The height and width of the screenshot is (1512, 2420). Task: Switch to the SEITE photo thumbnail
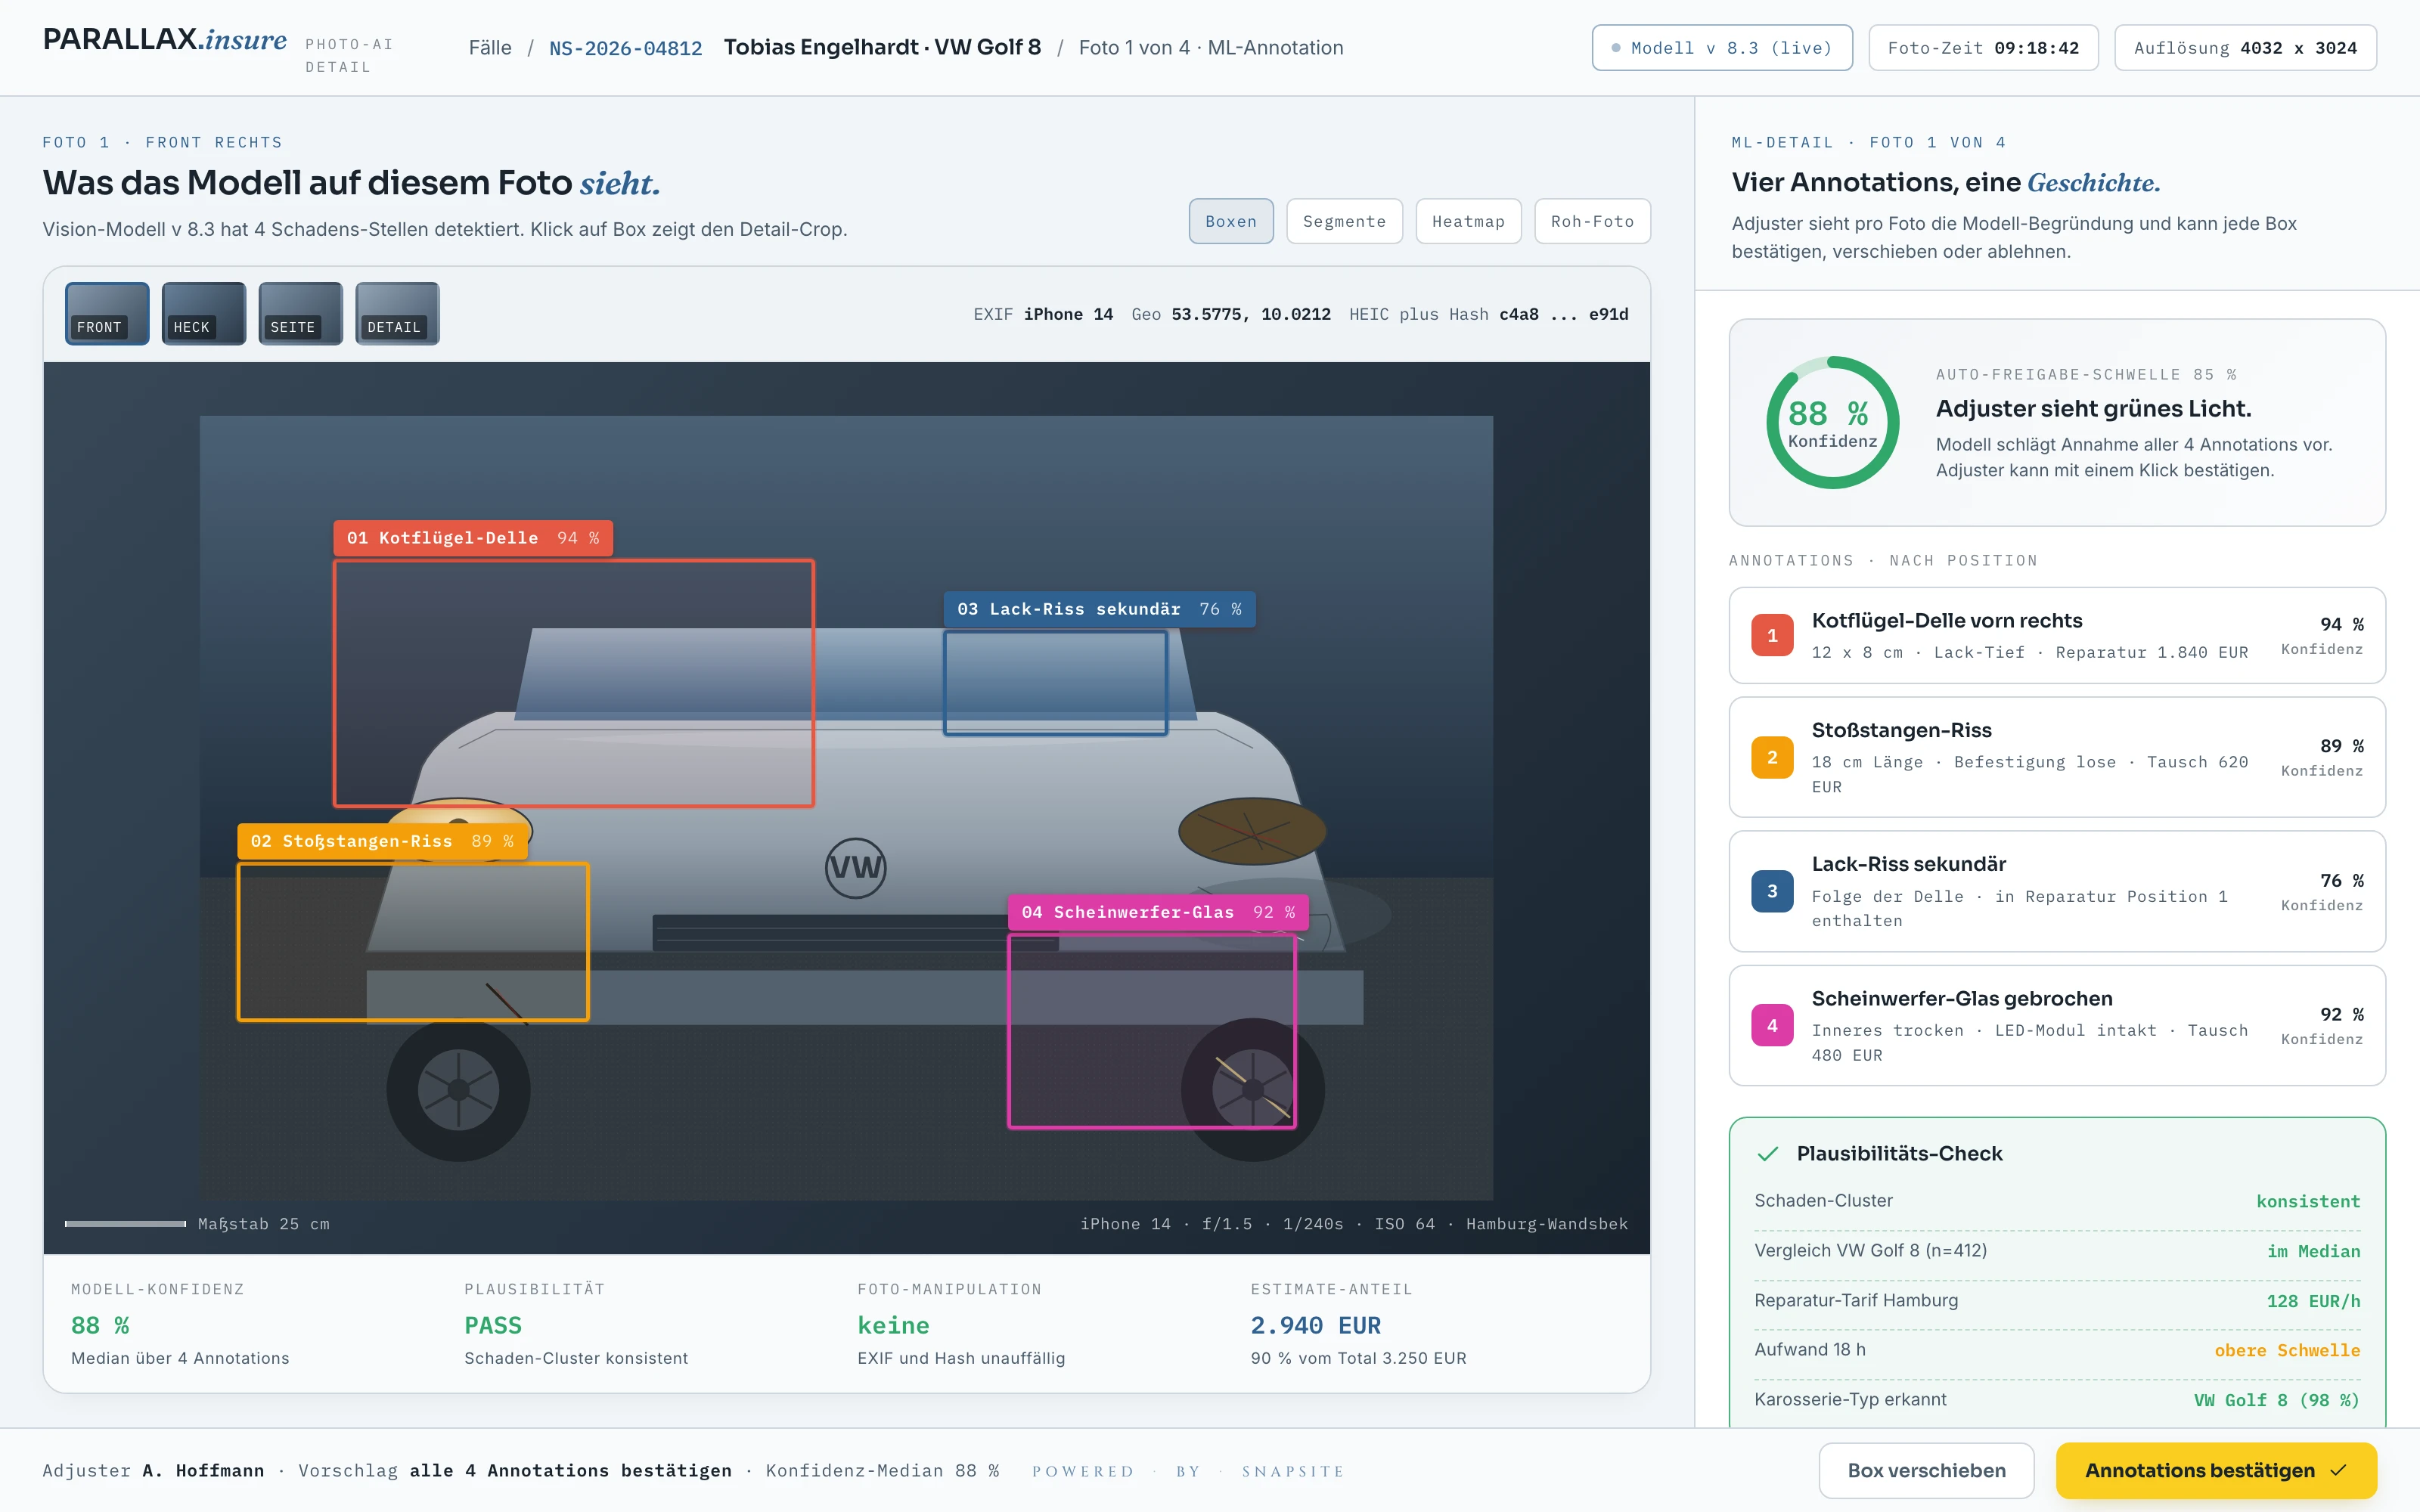tap(301, 314)
